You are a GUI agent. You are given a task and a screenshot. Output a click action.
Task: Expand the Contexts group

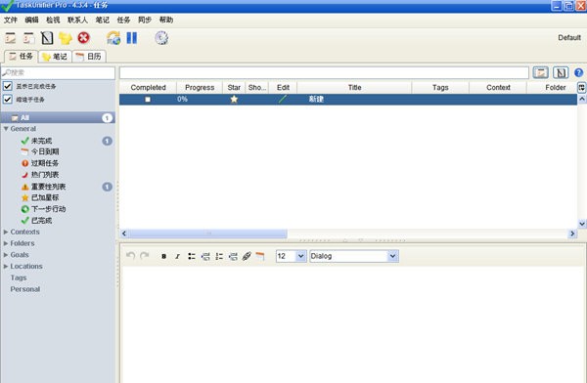[6, 232]
